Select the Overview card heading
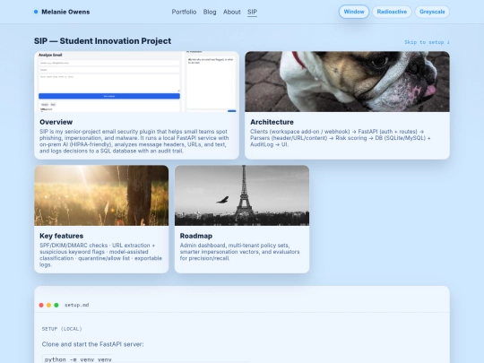The width and height of the screenshot is (484, 363). 56,122
